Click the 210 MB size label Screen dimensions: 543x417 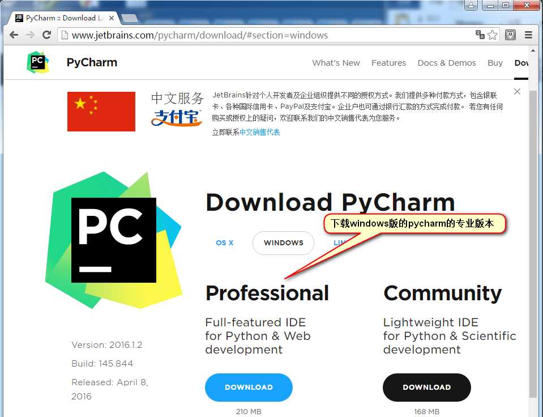[x=249, y=411]
